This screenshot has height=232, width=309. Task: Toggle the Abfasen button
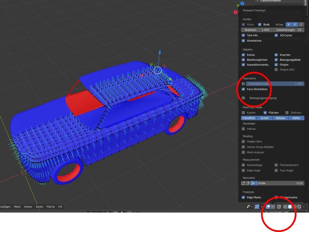pyautogui.click(x=281, y=118)
